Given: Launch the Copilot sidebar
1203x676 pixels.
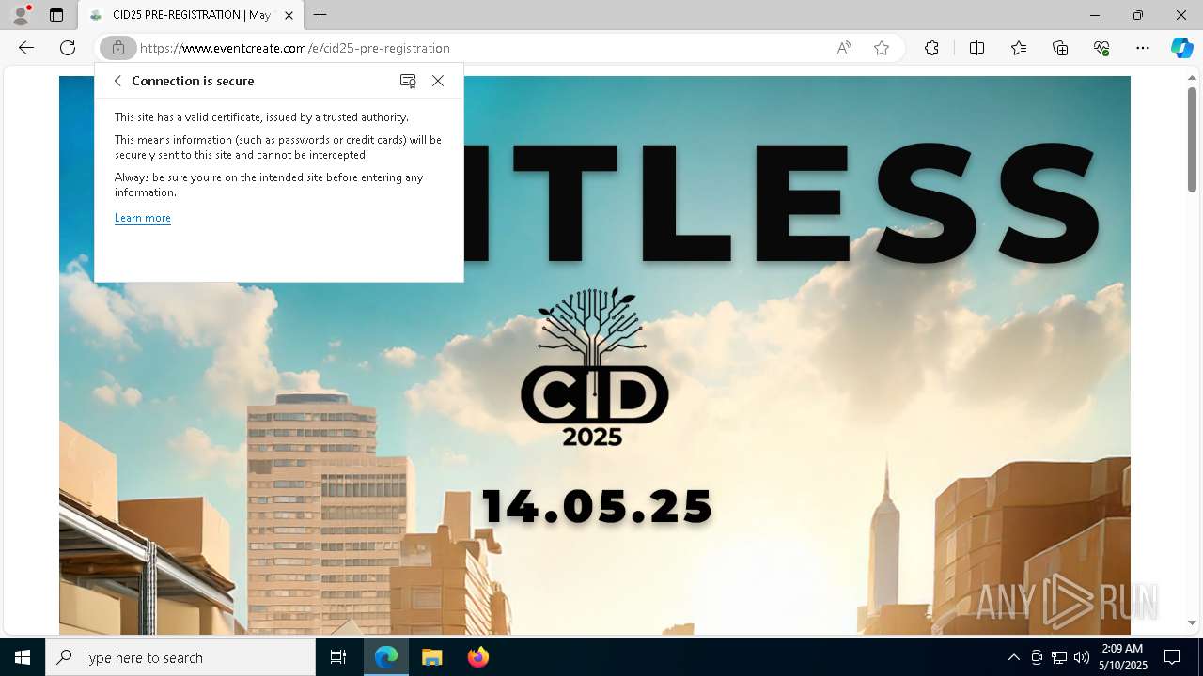Looking at the screenshot, I should [x=1181, y=48].
